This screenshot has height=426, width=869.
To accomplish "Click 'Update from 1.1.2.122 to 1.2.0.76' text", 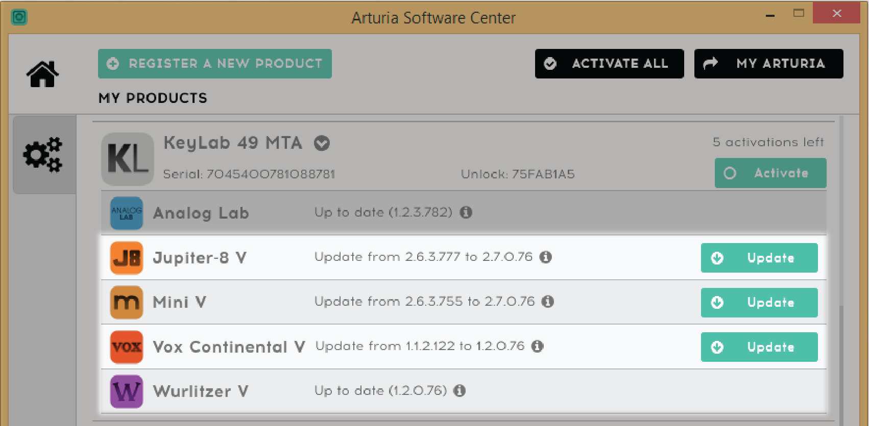I will coord(420,346).
